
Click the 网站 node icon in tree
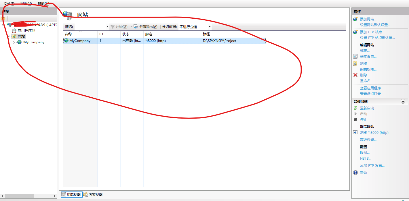pos(14,36)
